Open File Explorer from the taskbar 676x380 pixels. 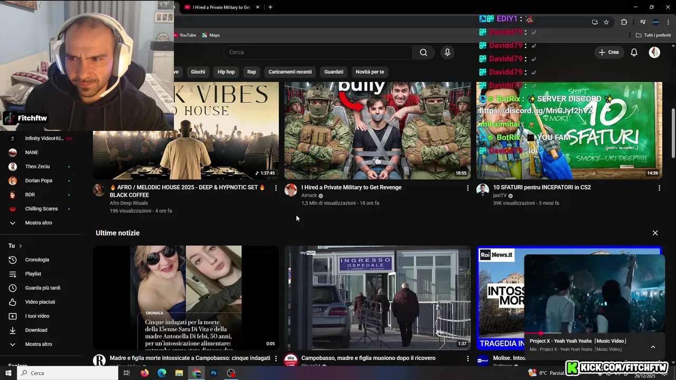(x=180, y=373)
